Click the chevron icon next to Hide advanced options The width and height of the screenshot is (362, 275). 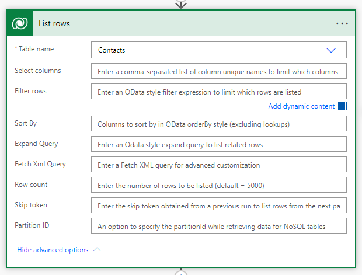click(97, 250)
